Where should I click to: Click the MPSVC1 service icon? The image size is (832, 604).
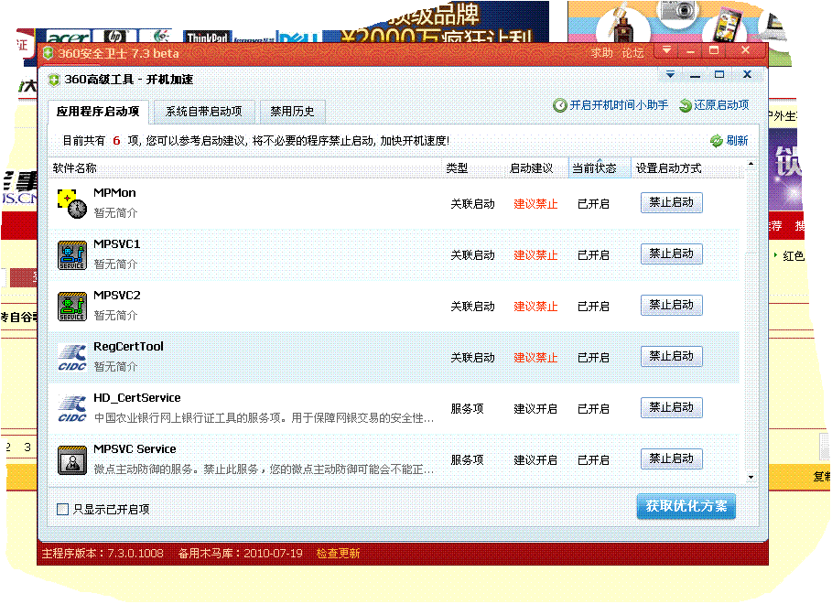(72, 255)
